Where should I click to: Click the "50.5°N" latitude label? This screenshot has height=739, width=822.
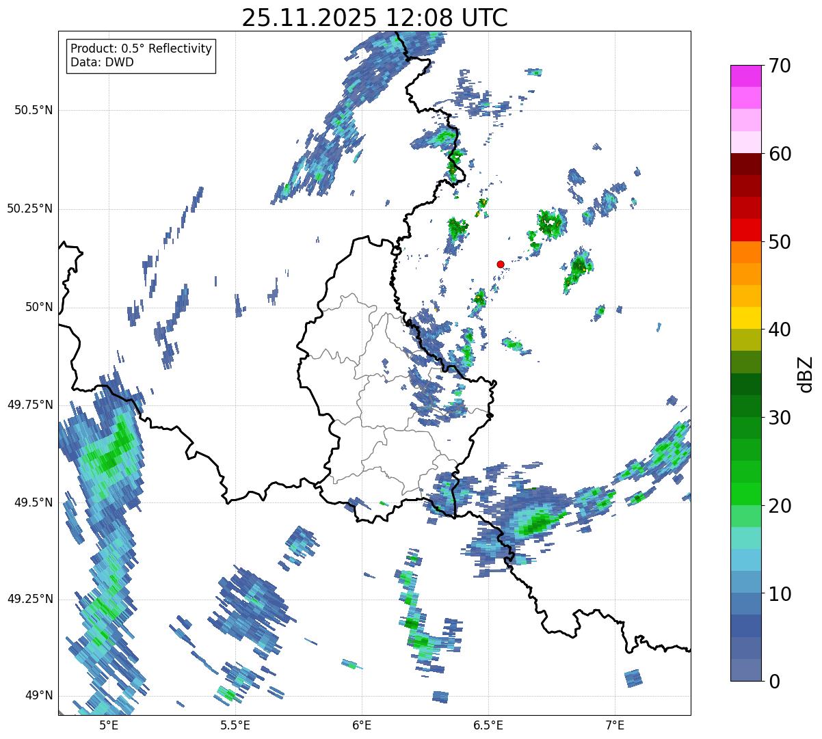tap(34, 110)
